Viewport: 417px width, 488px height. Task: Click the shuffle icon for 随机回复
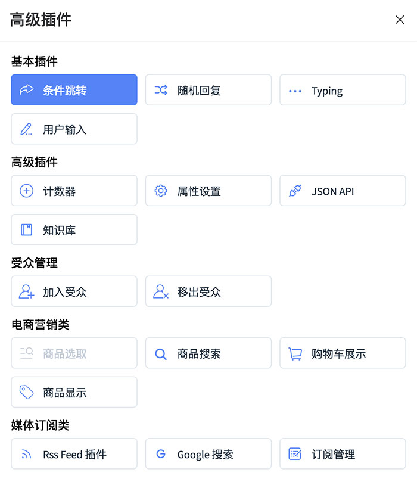(161, 90)
